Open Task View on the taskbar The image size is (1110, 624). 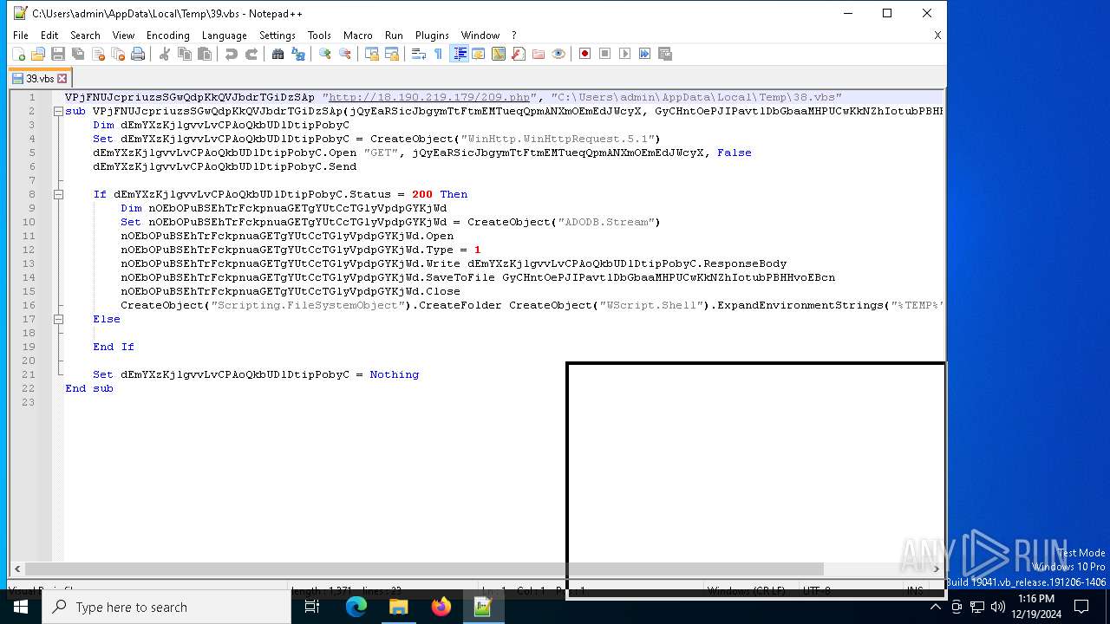(312, 607)
